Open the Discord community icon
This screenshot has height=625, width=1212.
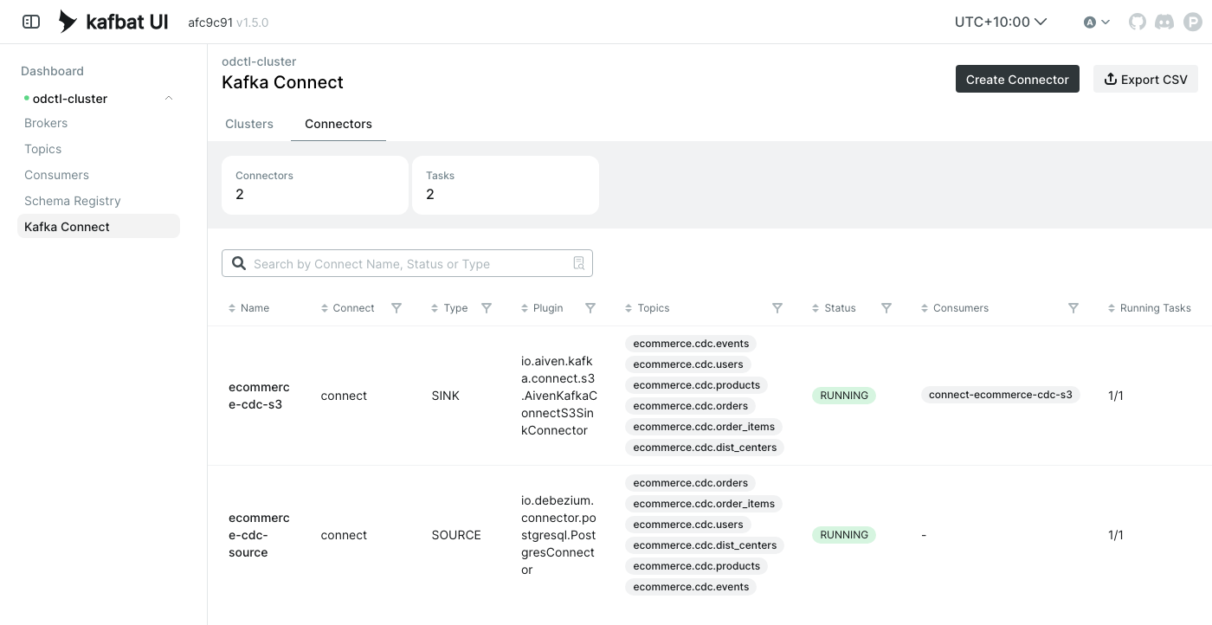tap(1164, 22)
